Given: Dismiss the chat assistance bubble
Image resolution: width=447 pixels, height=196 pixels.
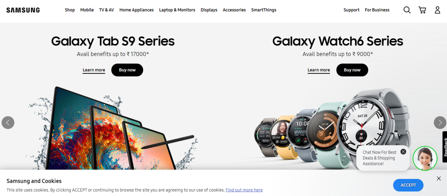Looking at the screenshot, I should (x=403, y=151).
